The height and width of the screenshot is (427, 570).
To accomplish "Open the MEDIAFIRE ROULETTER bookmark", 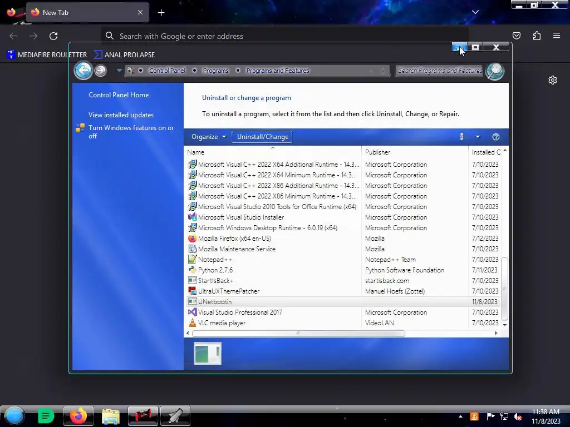I will pyautogui.click(x=47, y=55).
